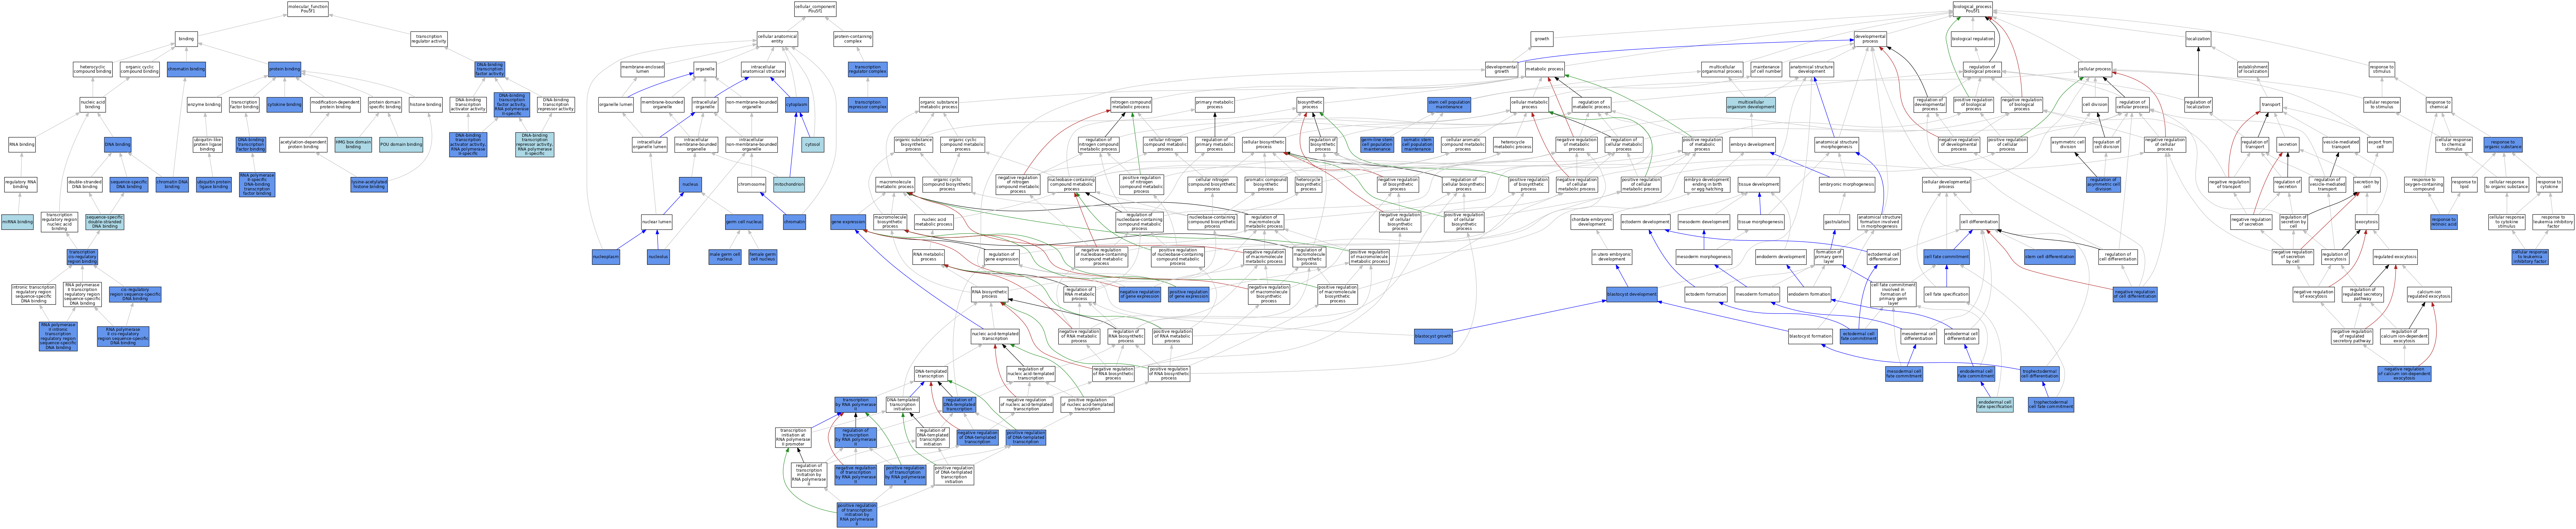
Task: Click the 'chromatin' node
Action: (x=794, y=222)
